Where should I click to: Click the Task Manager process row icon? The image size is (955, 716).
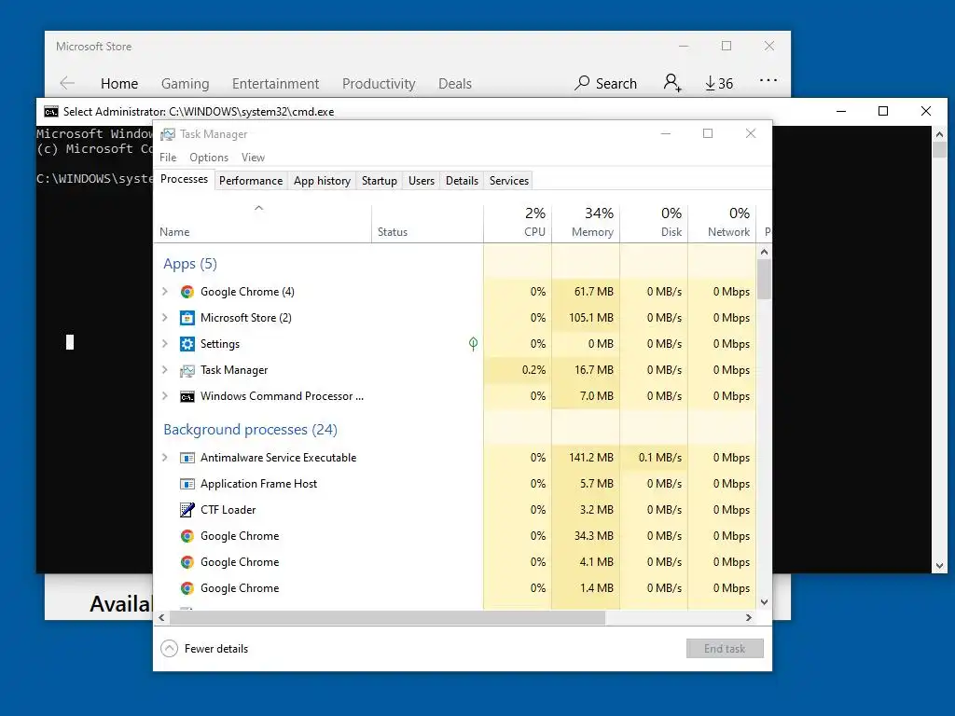point(187,370)
